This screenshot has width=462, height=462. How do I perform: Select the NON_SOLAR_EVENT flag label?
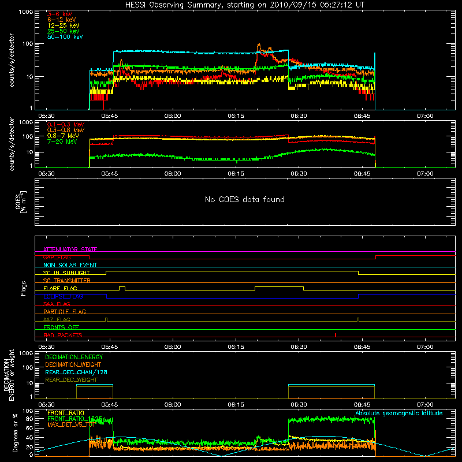70,265
